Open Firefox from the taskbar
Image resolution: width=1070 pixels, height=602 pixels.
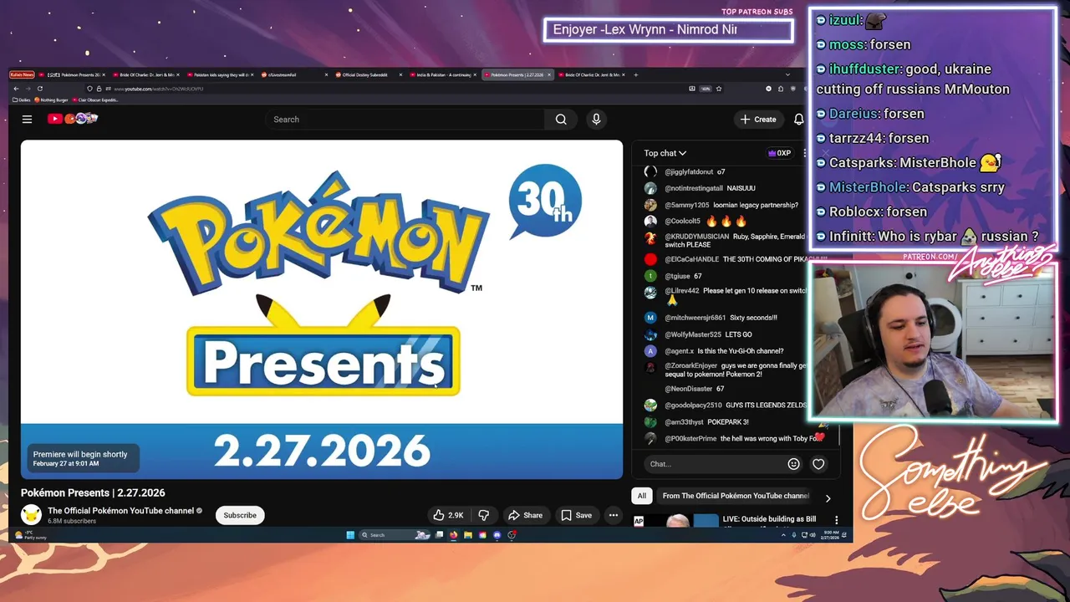click(454, 535)
